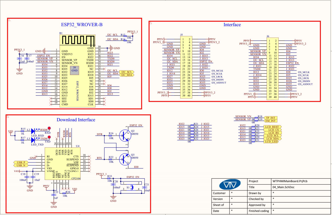Select the R13 10K pull-up resistor

[125, 36]
